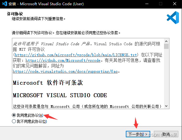Minimize the installer window
Screen dimensions: 182x140
pos(147,4)
